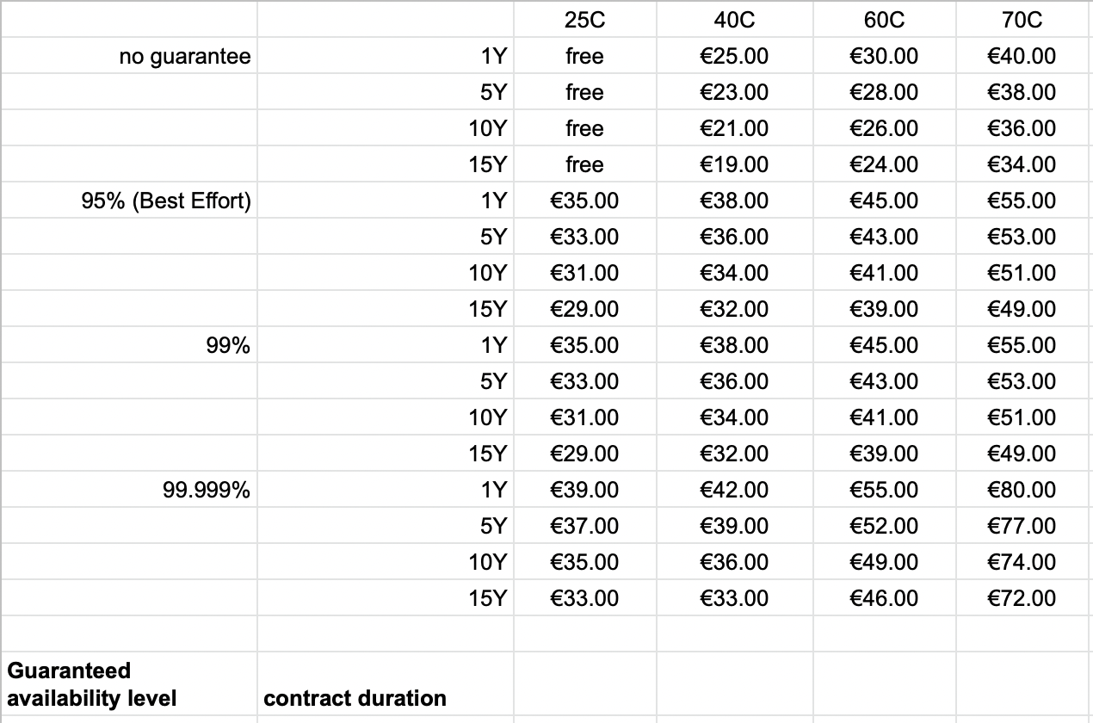This screenshot has height=723, width=1093.
Task: Select the 60C temperature header cell
Action: (x=884, y=20)
